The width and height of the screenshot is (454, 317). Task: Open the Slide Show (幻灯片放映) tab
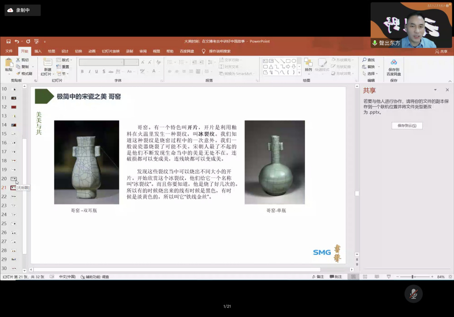tap(110, 51)
